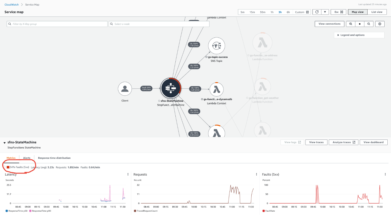Set time range to 30m
391x220 pixels.
coord(263,12)
